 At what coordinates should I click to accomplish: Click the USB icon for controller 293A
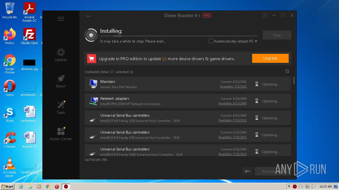coord(93,153)
